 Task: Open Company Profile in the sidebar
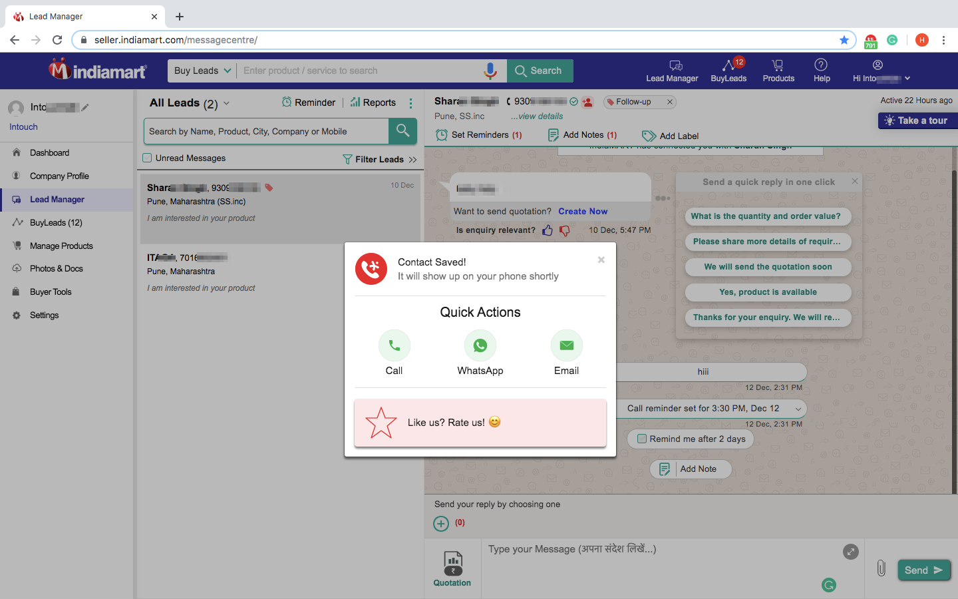[x=59, y=176]
